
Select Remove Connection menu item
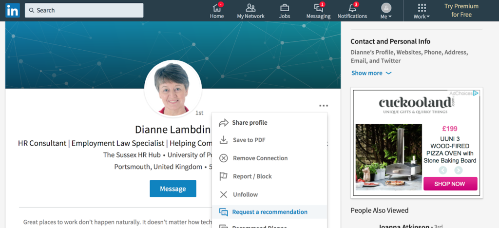click(x=260, y=158)
